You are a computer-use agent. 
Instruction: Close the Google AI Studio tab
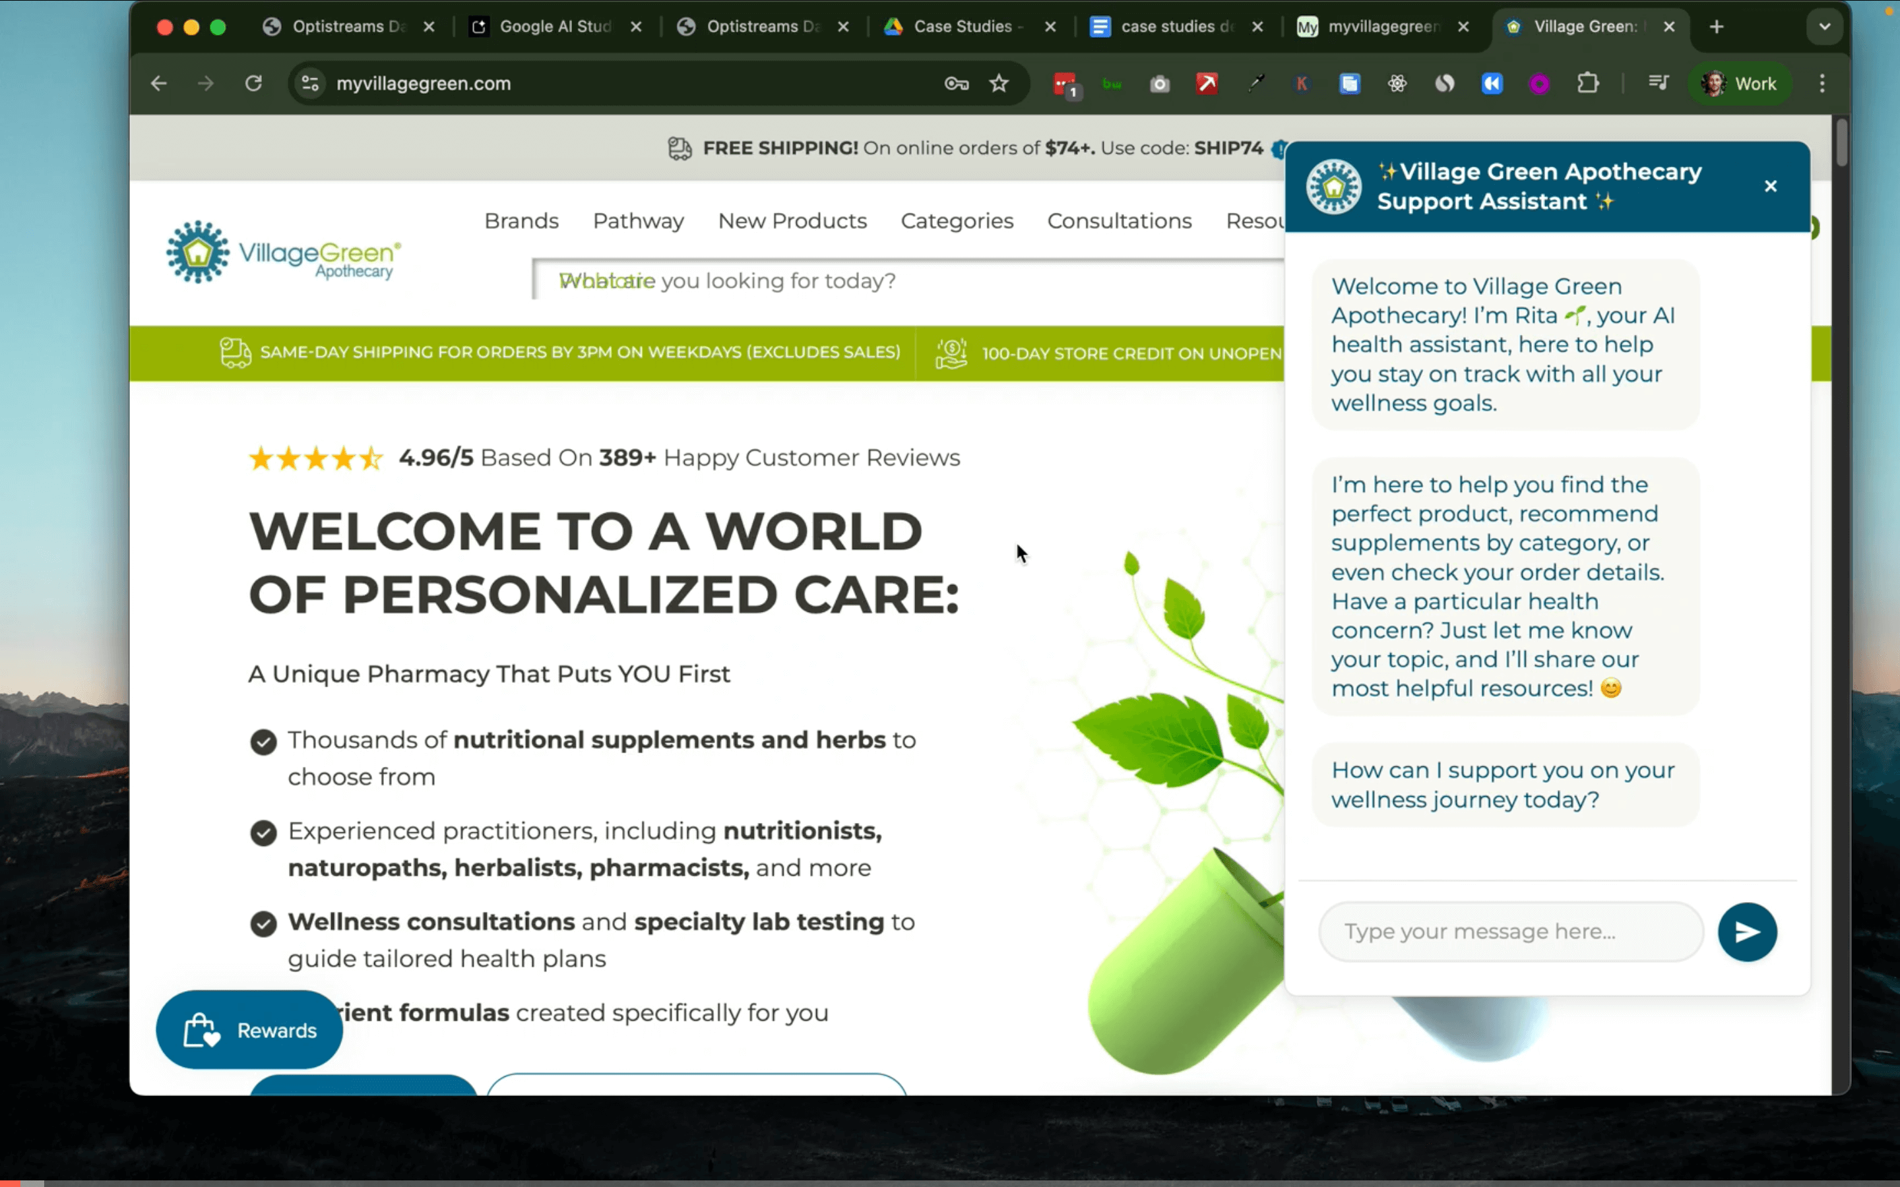[636, 26]
